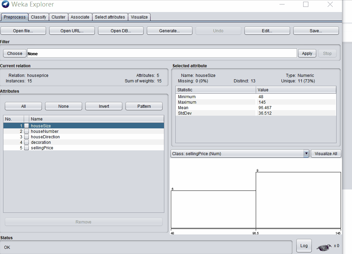Tick the sellingPrice attribute checkbox

point(26,148)
